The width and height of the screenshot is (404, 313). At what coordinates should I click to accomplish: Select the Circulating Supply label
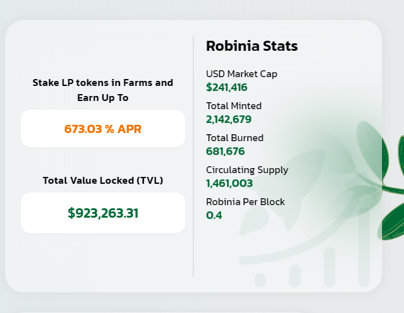tap(247, 170)
